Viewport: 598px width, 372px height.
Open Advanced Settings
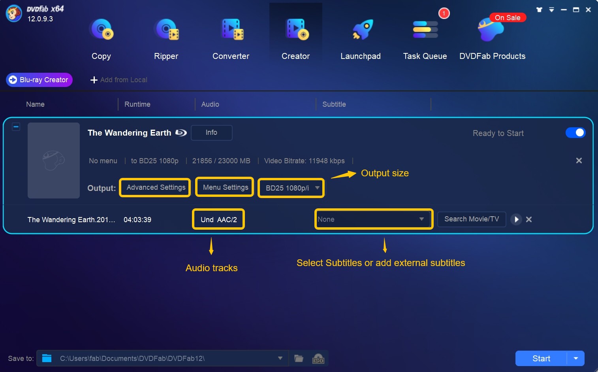coord(156,187)
